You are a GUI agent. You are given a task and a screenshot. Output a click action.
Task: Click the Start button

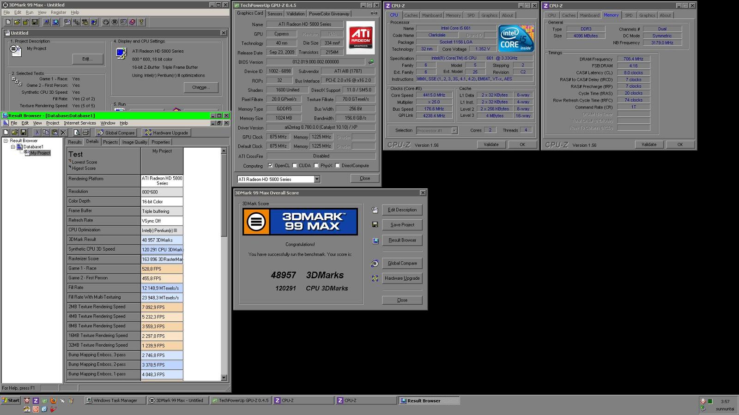(x=11, y=400)
